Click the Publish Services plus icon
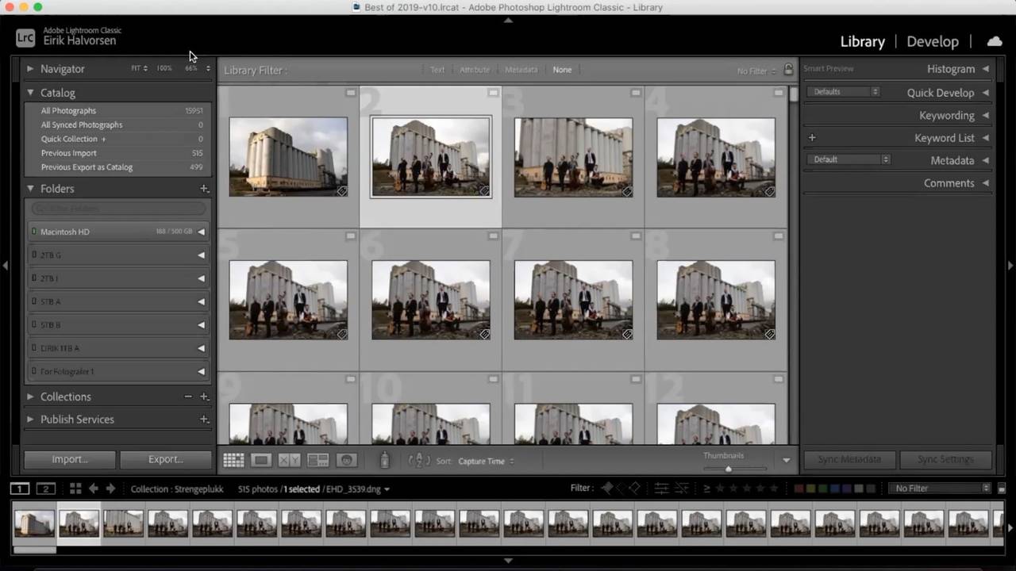Viewport: 1016px width, 571px height. pyautogui.click(x=204, y=420)
